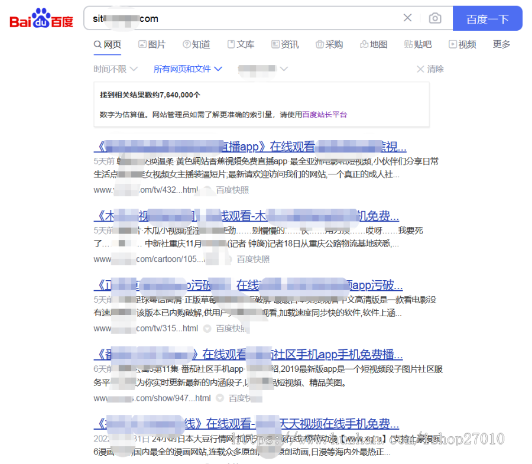Click the picture icon beside 图片

tap(142, 44)
